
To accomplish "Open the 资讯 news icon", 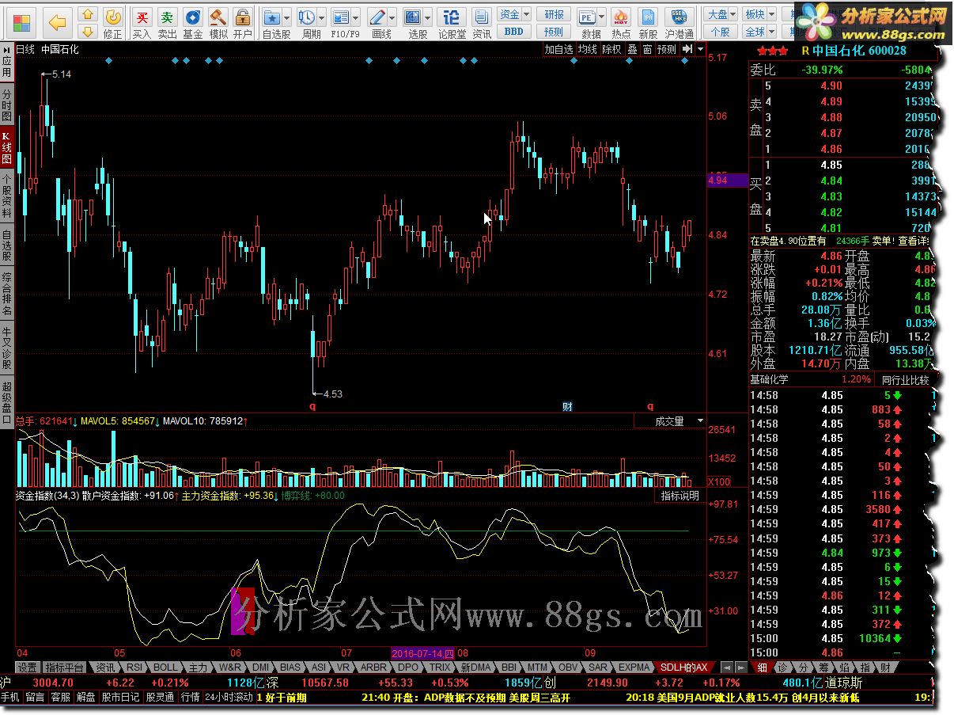I will [x=481, y=17].
